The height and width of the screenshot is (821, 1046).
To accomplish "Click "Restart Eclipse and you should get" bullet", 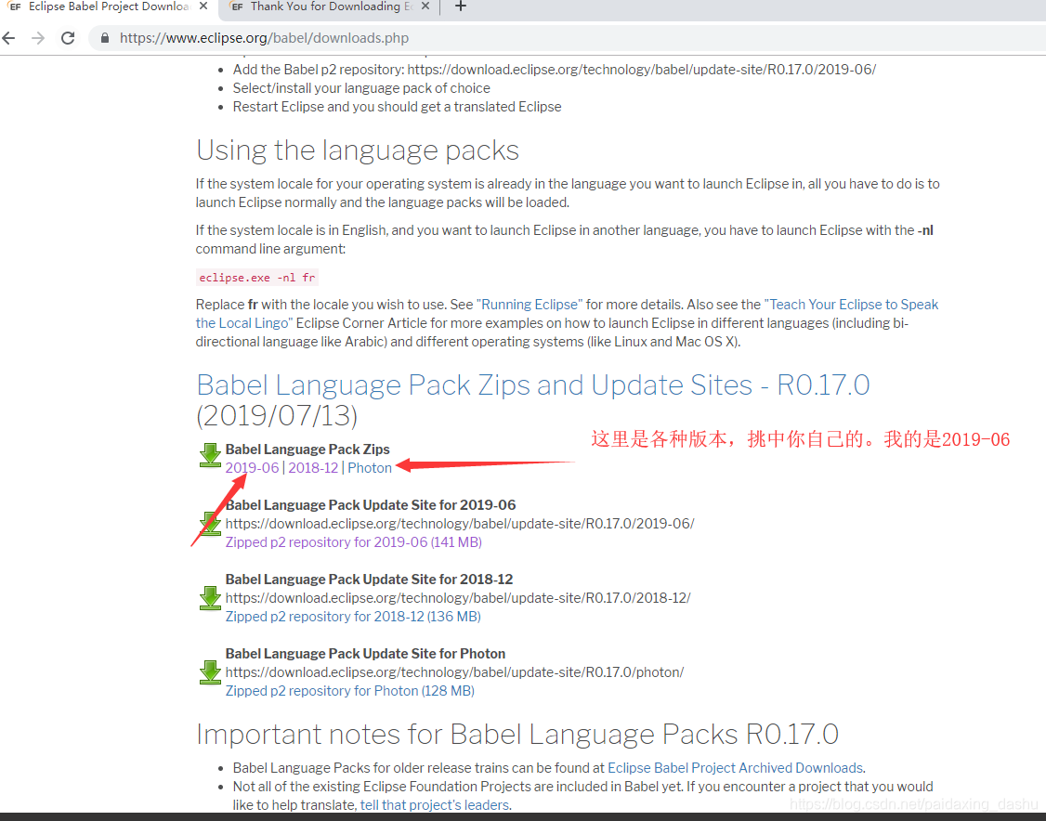I will [x=397, y=107].
